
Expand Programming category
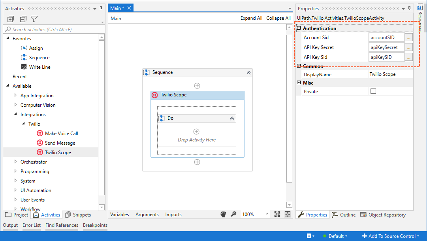pyautogui.click(x=15, y=171)
